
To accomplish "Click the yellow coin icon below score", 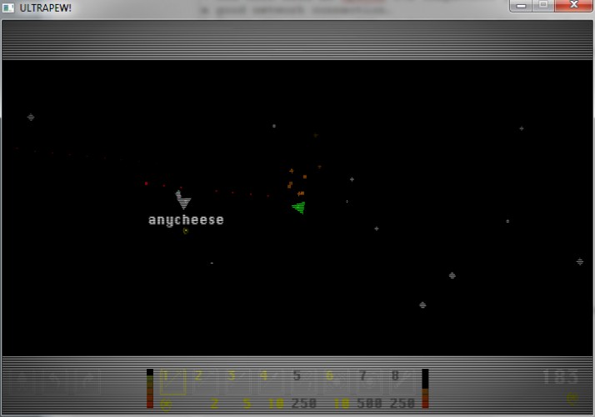I will (572, 399).
